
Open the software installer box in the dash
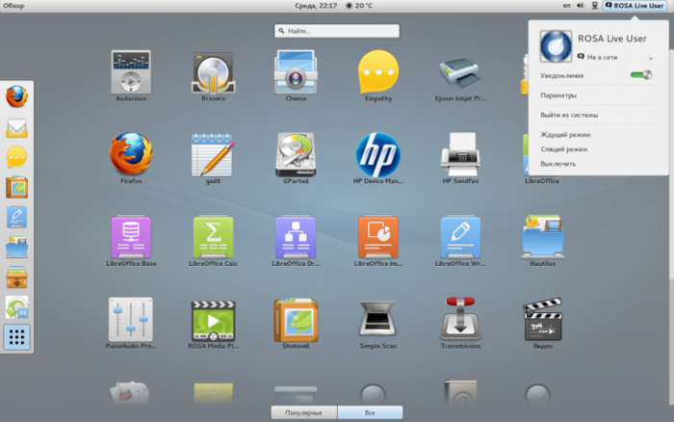click(16, 277)
